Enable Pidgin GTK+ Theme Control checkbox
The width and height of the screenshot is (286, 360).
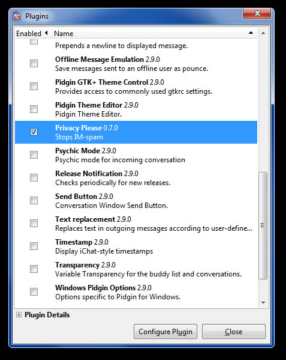(x=34, y=87)
